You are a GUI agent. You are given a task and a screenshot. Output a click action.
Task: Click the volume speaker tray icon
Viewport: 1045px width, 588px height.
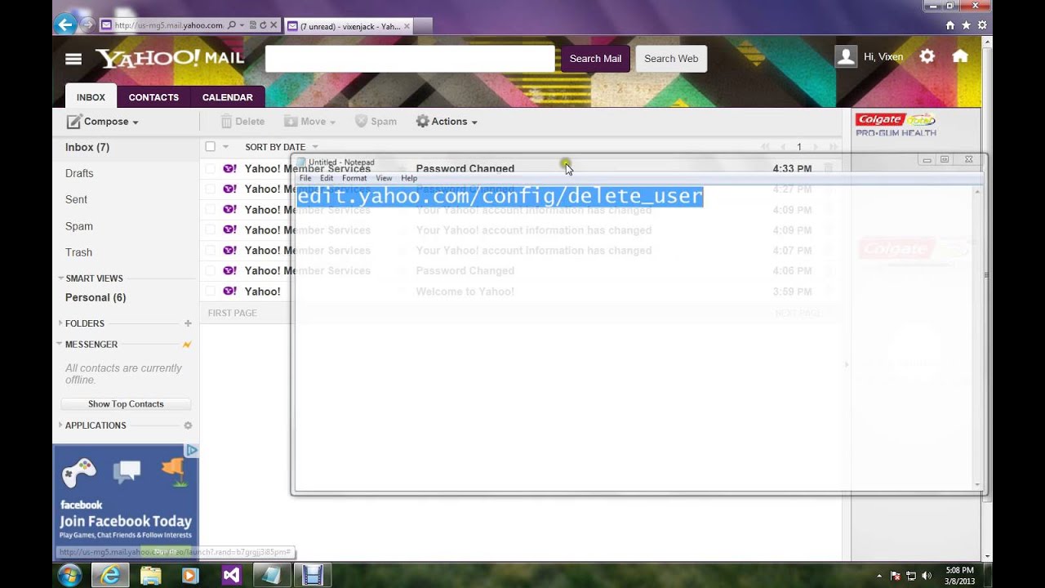927,576
